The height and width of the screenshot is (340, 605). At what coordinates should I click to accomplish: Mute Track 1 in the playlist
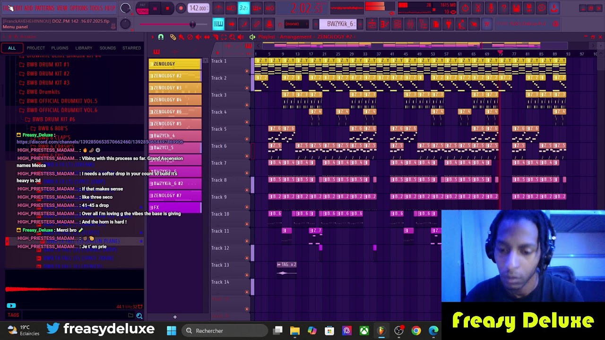247,71
